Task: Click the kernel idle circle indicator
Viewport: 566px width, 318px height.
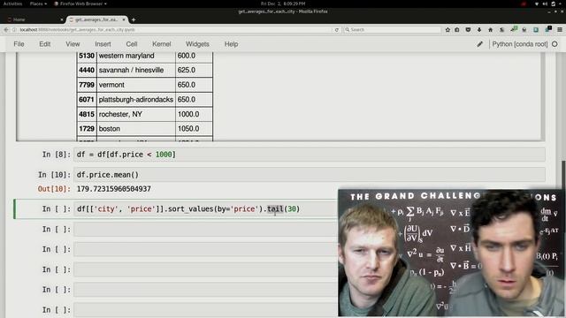Action: [x=555, y=44]
